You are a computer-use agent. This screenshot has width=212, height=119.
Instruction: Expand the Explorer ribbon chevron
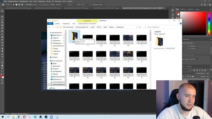pos(178,23)
